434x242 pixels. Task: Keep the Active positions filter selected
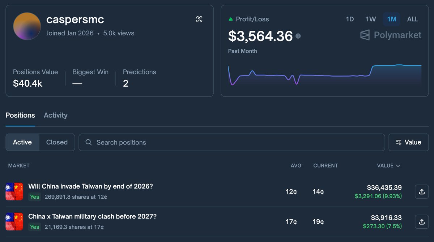22,142
